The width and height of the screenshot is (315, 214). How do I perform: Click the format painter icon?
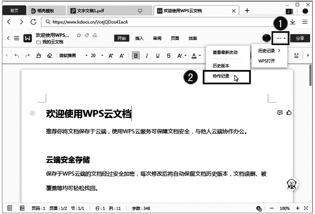[38, 56]
